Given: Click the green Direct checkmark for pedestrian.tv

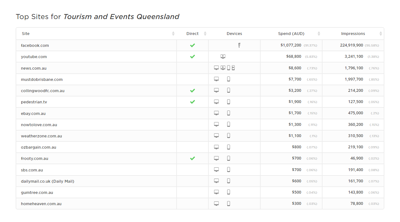Looking at the screenshot, I should tap(192, 102).
